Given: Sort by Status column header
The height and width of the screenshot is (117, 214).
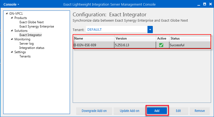Looking at the screenshot, I should [x=190, y=38].
